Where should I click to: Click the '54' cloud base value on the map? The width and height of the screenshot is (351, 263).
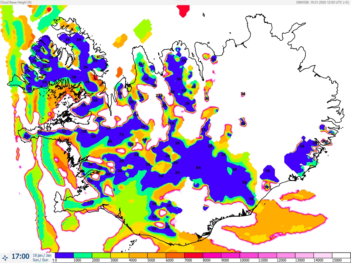(x=243, y=94)
